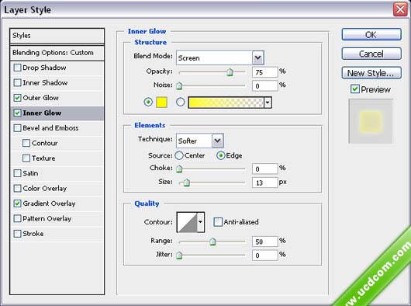This screenshot has height=306, width=411.
Task: Click the style preview thumbnail
Action: pyautogui.click(x=371, y=121)
